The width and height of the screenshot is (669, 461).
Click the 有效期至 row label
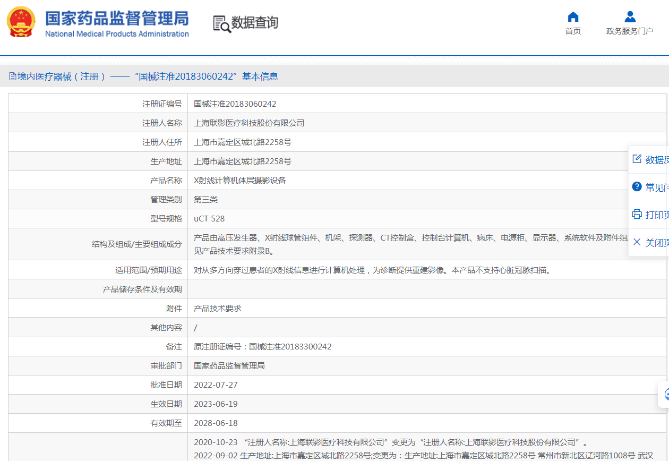166,423
